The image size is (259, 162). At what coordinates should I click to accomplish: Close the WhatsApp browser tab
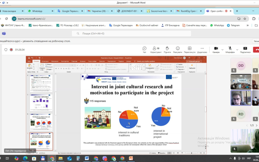click(52, 11)
